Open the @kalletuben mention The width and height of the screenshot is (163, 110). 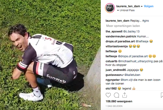[x=132, y=75]
